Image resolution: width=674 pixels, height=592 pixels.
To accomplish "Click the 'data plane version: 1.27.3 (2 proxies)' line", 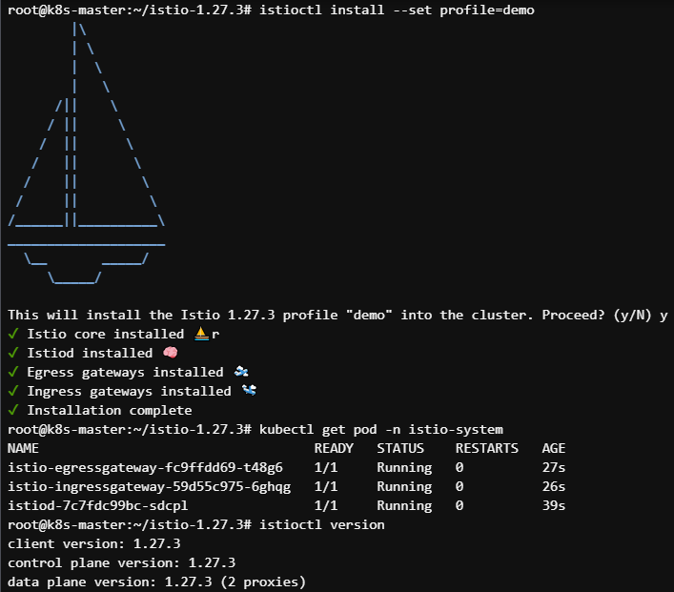I will click(157, 582).
